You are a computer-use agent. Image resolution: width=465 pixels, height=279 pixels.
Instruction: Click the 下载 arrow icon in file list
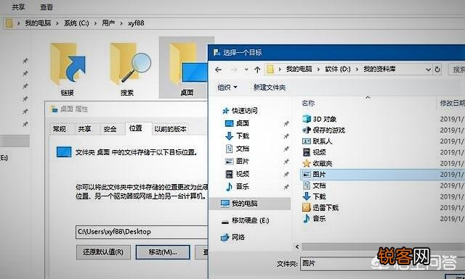tap(307, 196)
